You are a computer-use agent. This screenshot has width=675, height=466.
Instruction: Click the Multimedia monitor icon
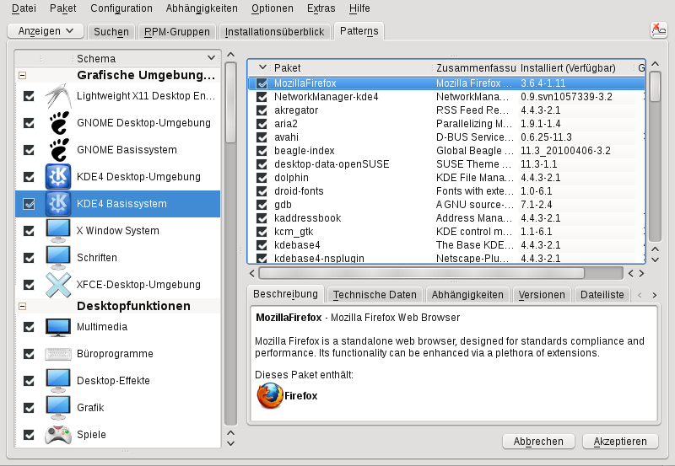click(58, 327)
